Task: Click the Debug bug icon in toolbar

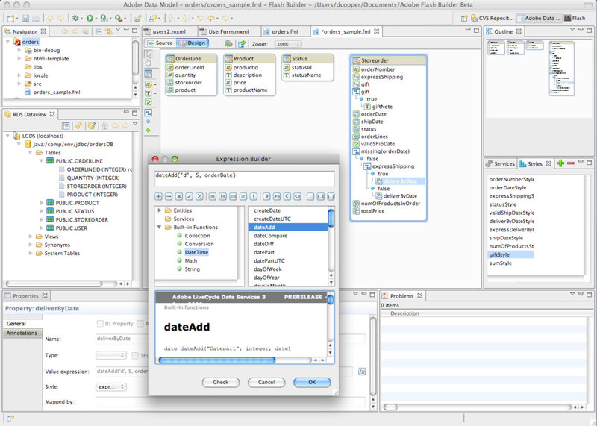Action: pyautogui.click(x=75, y=18)
